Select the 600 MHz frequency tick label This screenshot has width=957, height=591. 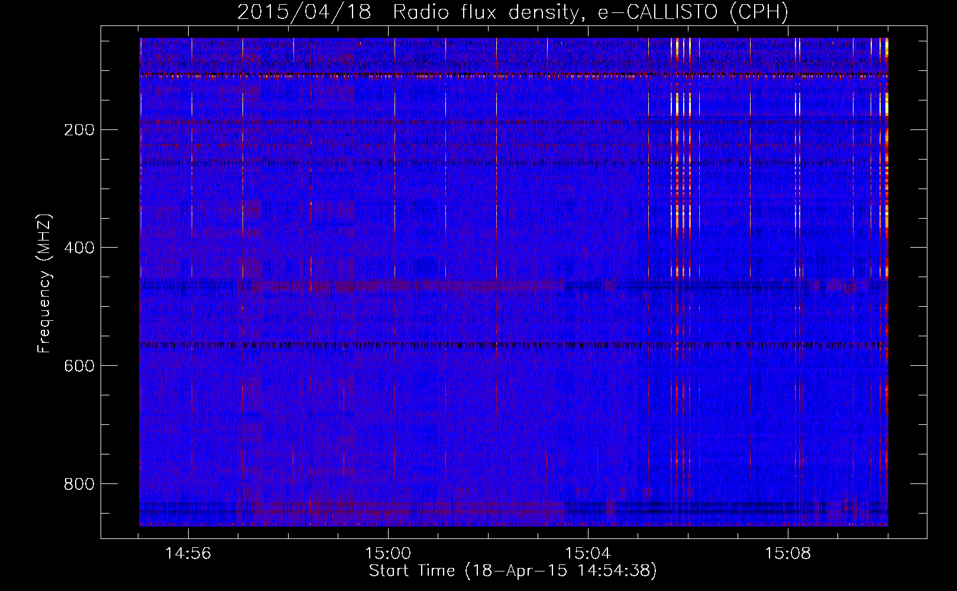[x=79, y=366]
